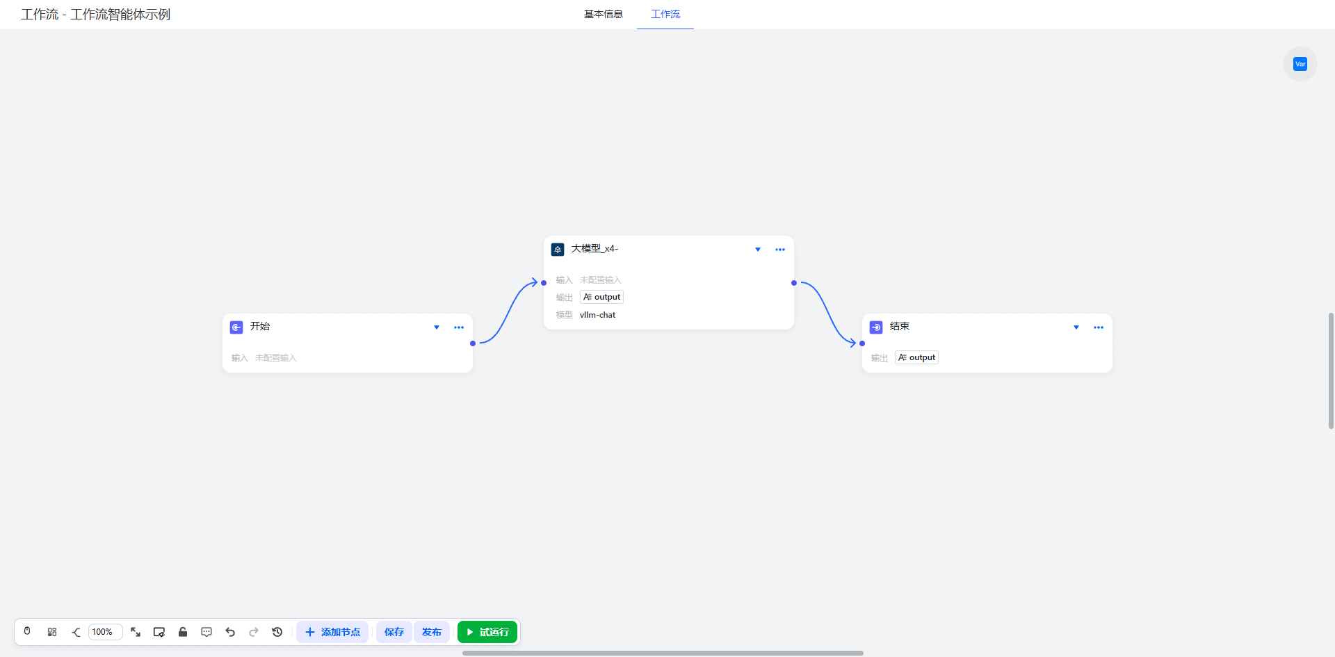Click the fit-to-view expand arrows icon
Viewport: 1335px width, 657px height.
point(136,632)
